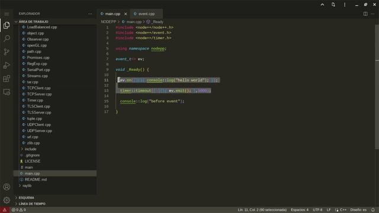Open TCPServer.cpp file
The height and width of the screenshot is (213, 379).
coord(39,94)
